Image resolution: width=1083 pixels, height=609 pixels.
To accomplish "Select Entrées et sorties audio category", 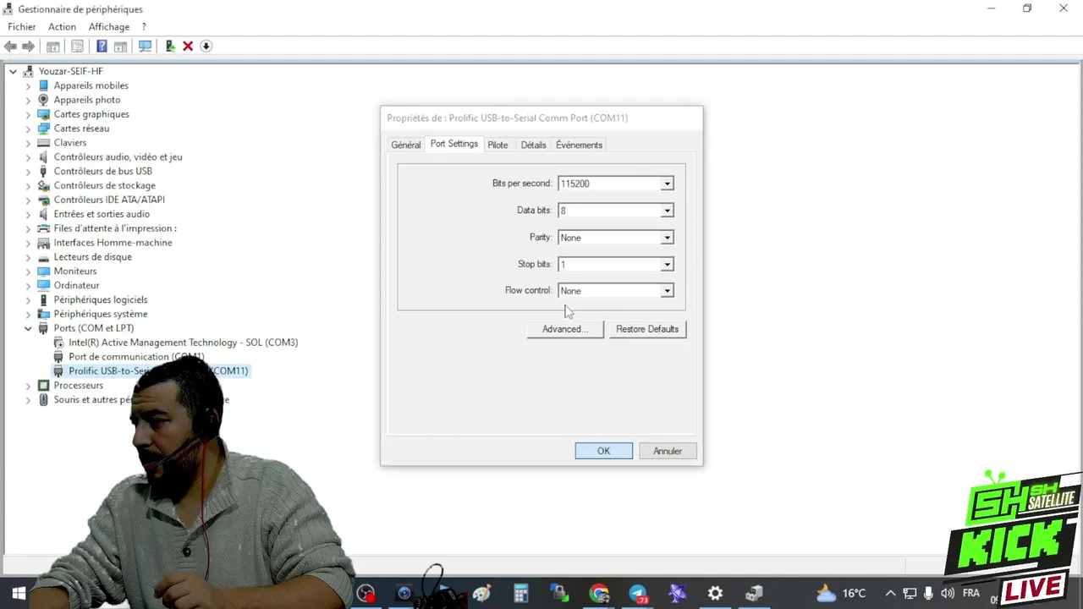I will 102,215.
